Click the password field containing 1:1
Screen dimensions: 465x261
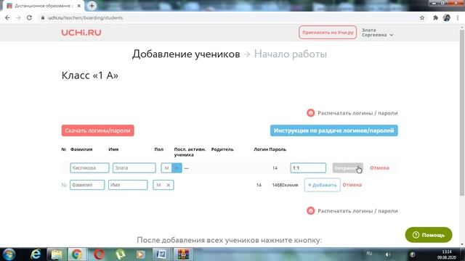tap(308, 168)
